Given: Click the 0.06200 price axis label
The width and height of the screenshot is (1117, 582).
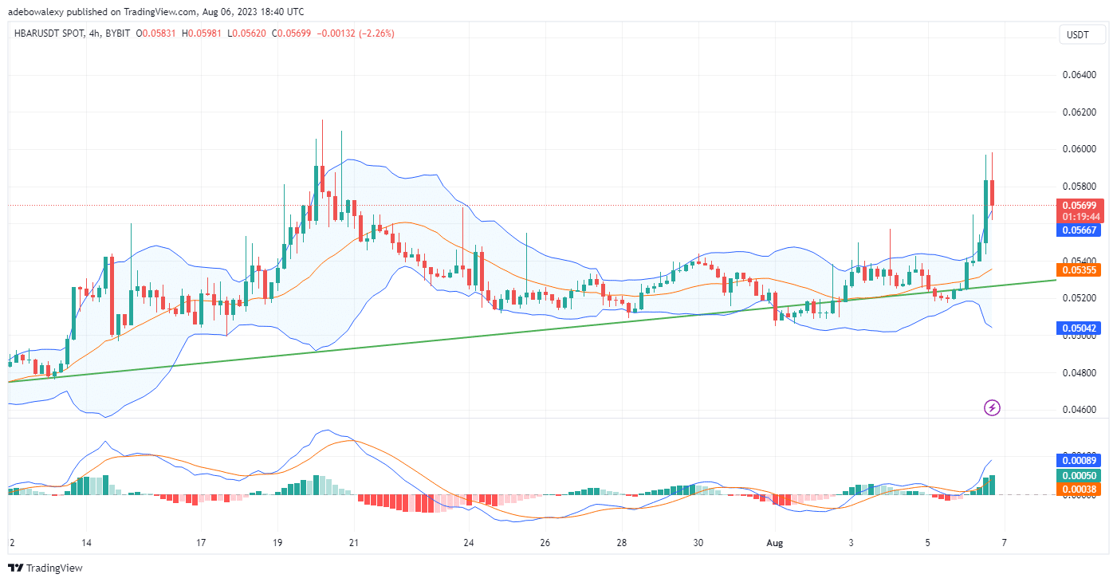Looking at the screenshot, I should 1079,112.
